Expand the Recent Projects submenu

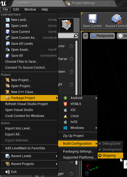point(57,164)
